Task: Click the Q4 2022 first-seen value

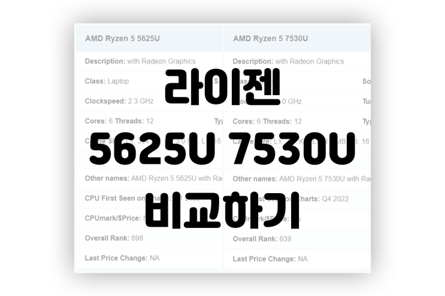Action: [x=335, y=199]
